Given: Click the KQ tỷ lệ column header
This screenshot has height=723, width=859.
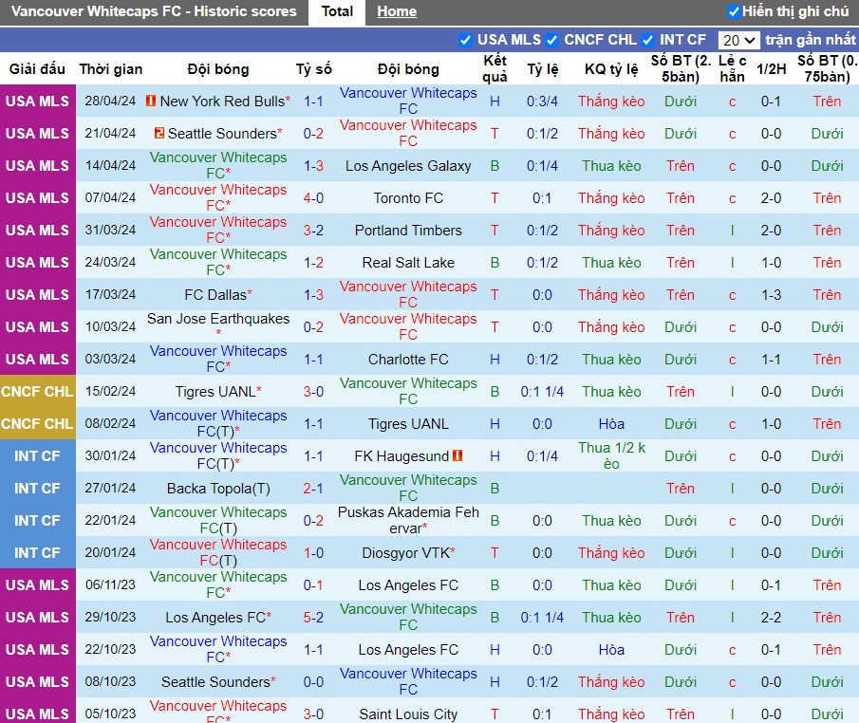Looking at the screenshot, I should pos(611,69).
